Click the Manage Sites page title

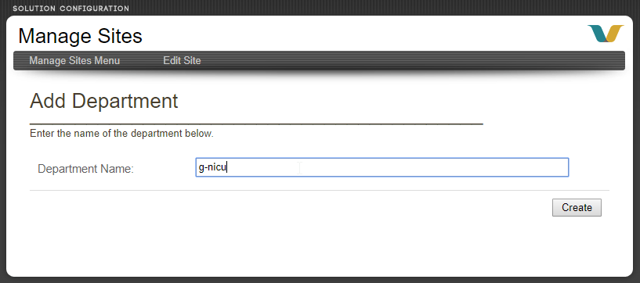[x=81, y=36]
